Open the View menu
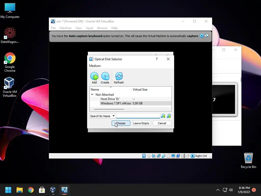 [x=79, y=28]
